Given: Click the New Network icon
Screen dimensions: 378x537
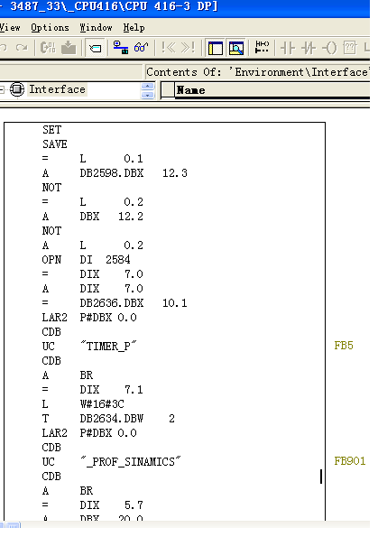Looking at the screenshot, I should pyautogui.click(x=262, y=47).
